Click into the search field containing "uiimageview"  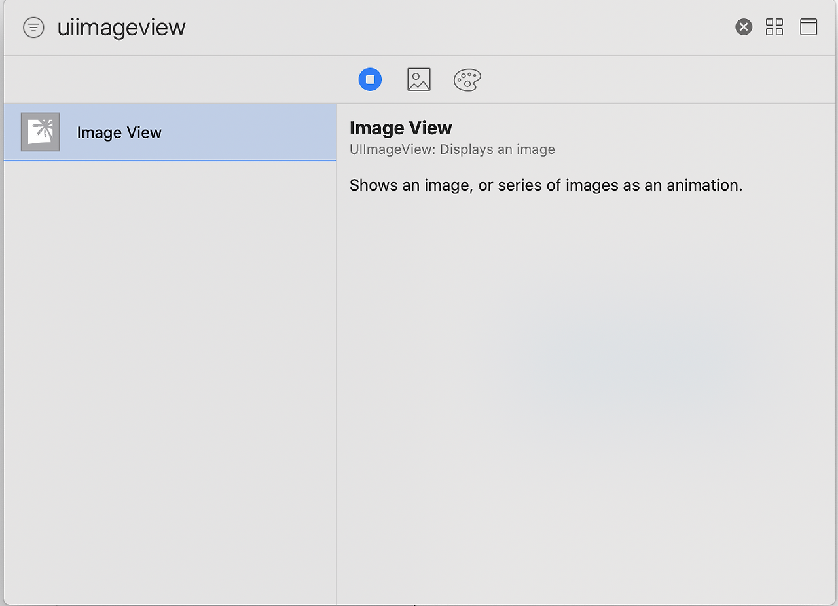[x=122, y=28]
